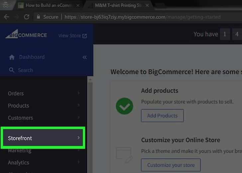Image resolution: width=242 pixels, height=173 pixels.
Task: Expand the Products menu chevron
Action: 79,105
